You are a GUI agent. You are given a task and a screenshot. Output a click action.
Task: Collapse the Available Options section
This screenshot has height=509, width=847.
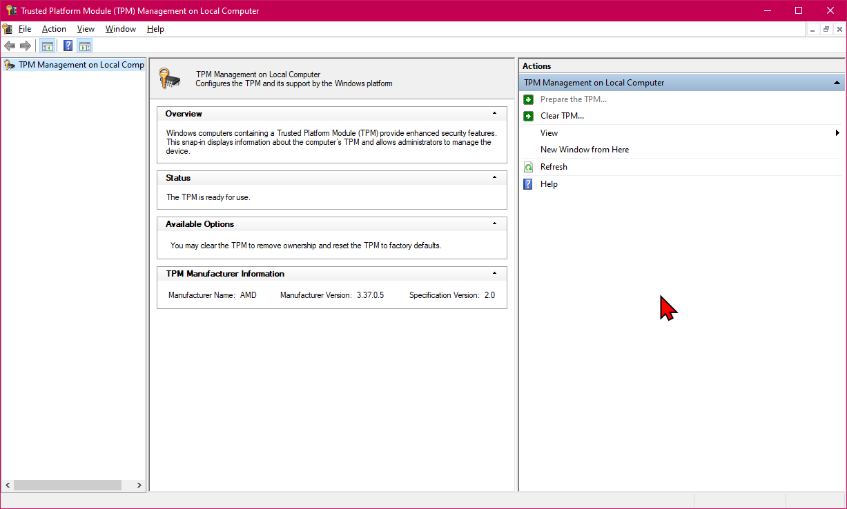tap(494, 223)
